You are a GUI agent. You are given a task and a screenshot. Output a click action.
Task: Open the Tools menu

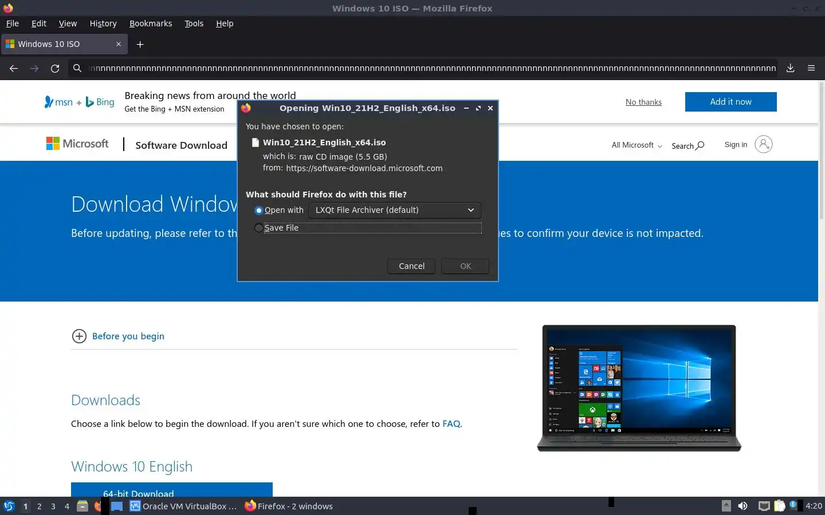point(194,23)
